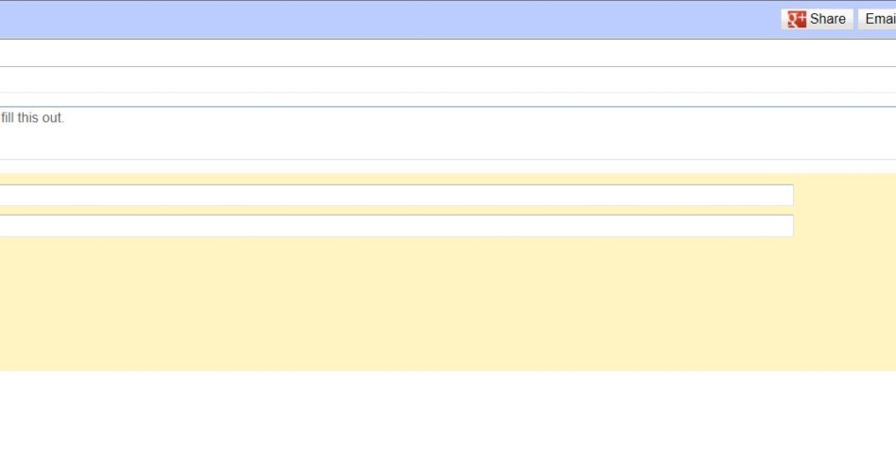Click yellow strip between the two inputs
This screenshot has width=896, height=454.
397,210
